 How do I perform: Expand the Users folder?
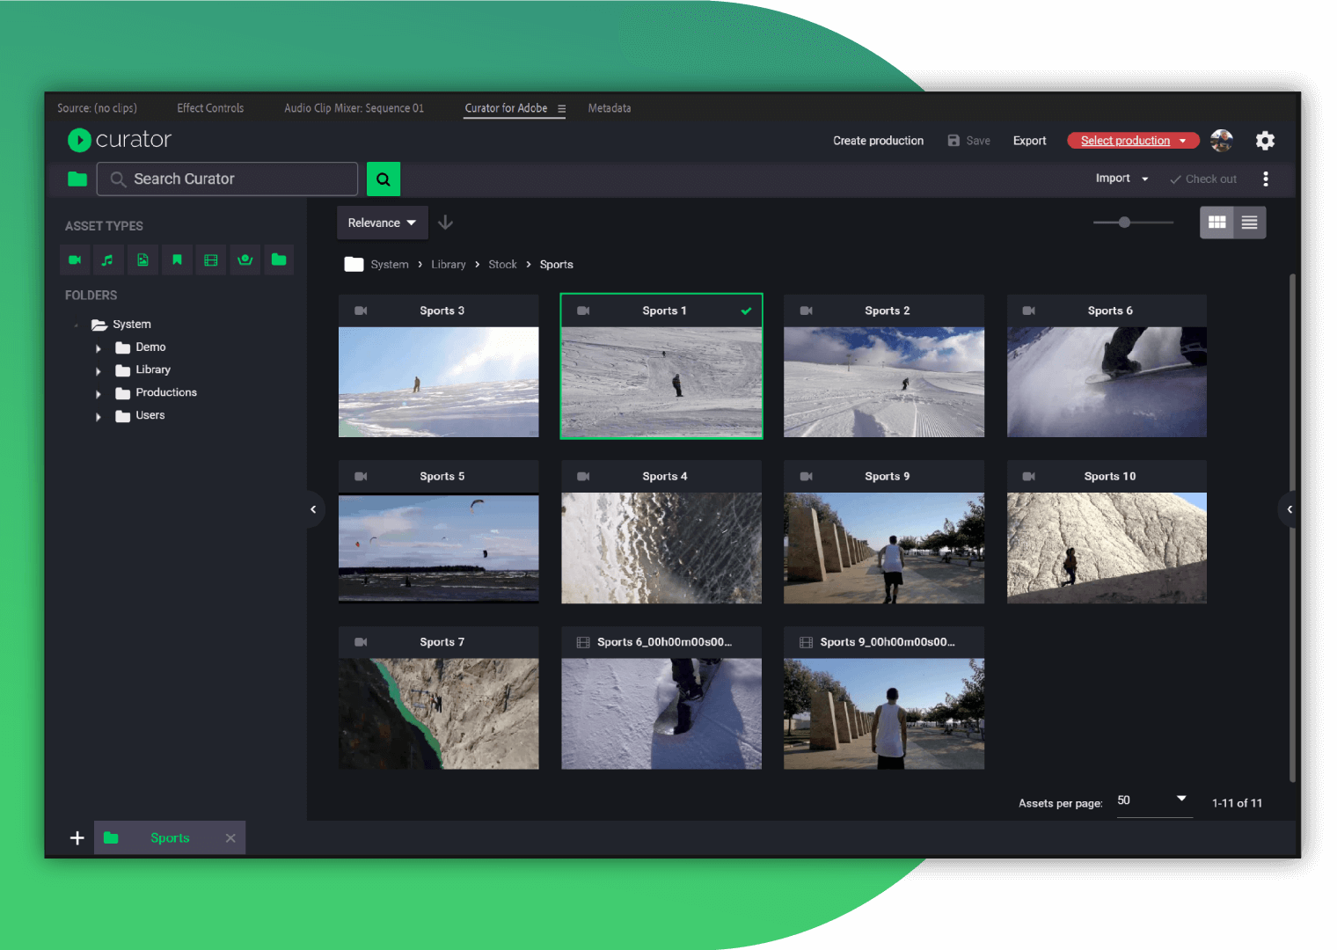pyautogui.click(x=99, y=417)
